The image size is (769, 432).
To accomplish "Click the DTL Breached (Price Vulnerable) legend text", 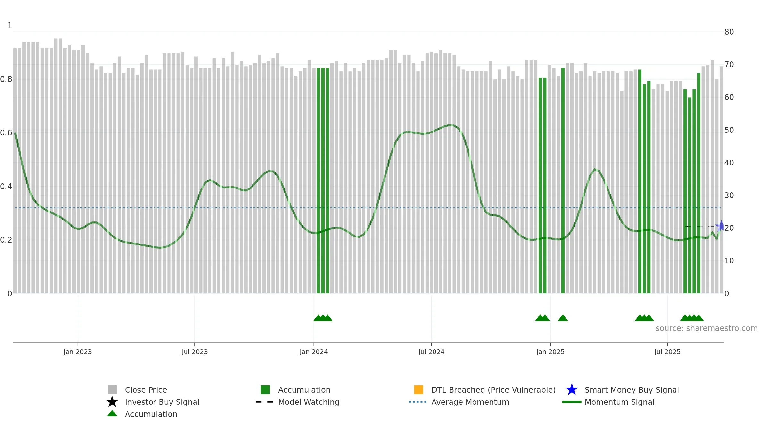I will 493,390.
